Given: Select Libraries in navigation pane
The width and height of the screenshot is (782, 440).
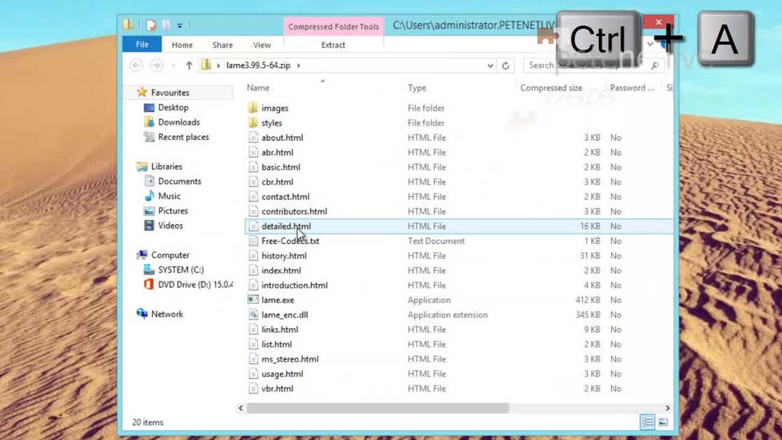Looking at the screenshot, I should [166, 166].
